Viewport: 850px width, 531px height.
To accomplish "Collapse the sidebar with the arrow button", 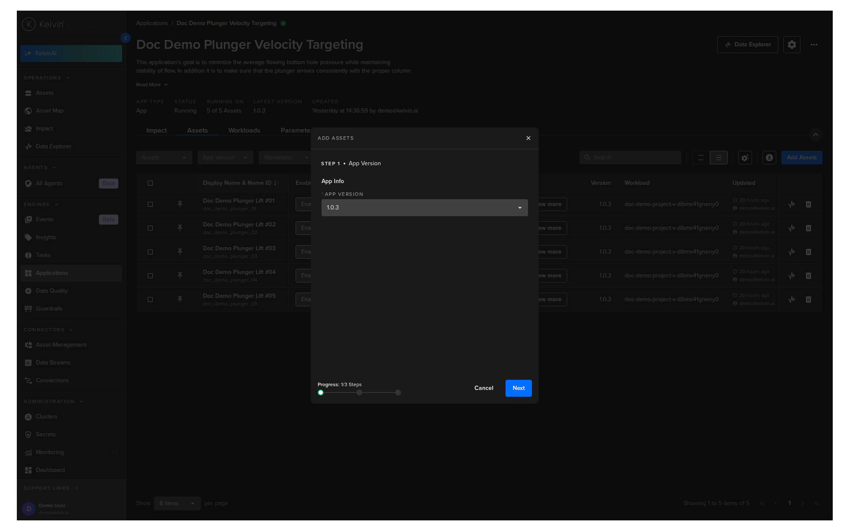I will 126,38.
